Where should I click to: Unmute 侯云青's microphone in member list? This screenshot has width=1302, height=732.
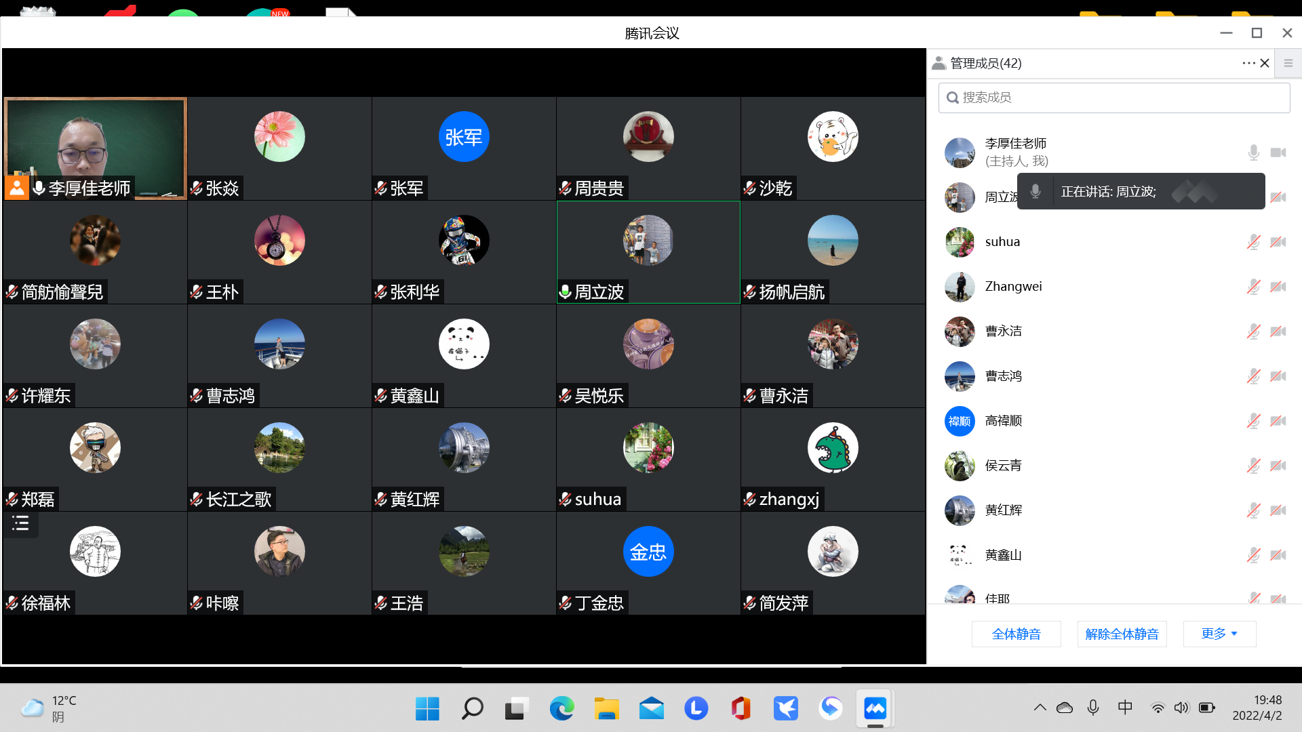pyautogui.click(x=1253, y=466)
